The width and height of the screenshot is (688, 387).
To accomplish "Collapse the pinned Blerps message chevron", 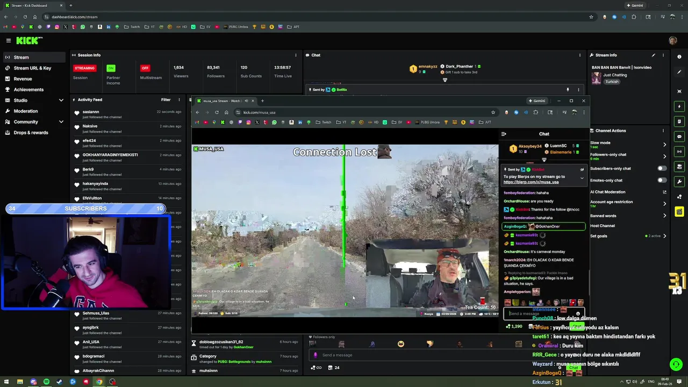I will [x=582, y=178].
